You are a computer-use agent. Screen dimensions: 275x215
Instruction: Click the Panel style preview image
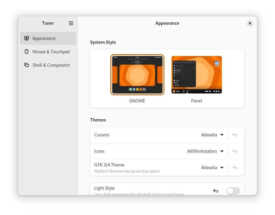(196, 74)
